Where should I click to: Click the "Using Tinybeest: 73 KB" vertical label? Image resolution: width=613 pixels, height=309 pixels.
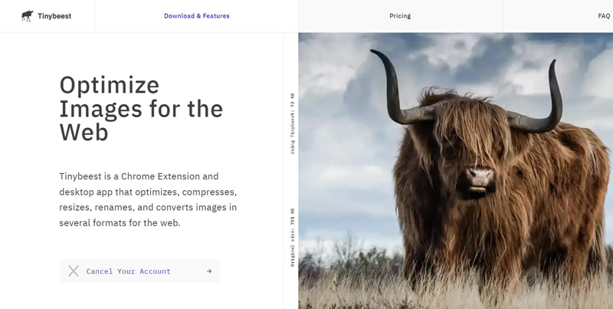[x=292, y=123]
